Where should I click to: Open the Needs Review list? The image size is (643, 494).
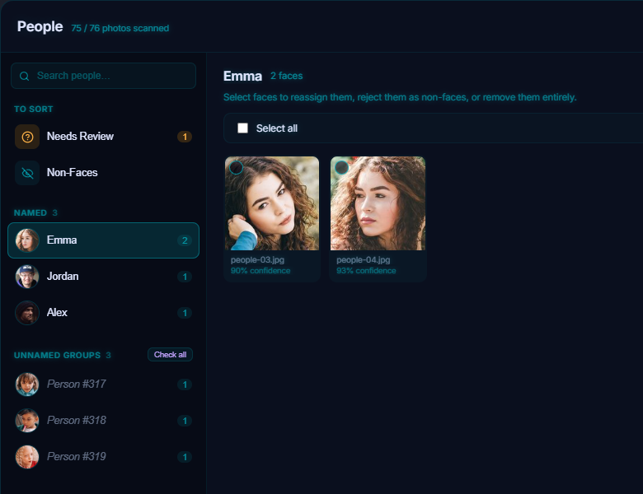(x=103, y=137)
